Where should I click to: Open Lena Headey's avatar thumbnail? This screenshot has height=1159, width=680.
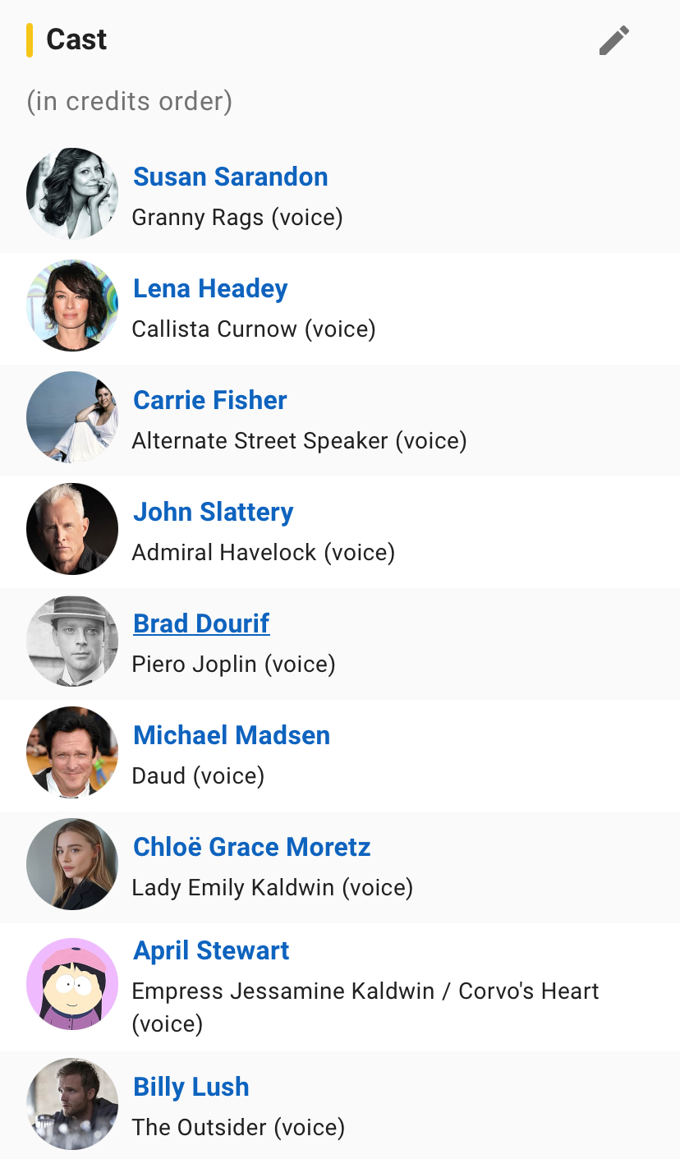[x=72, y=306]
